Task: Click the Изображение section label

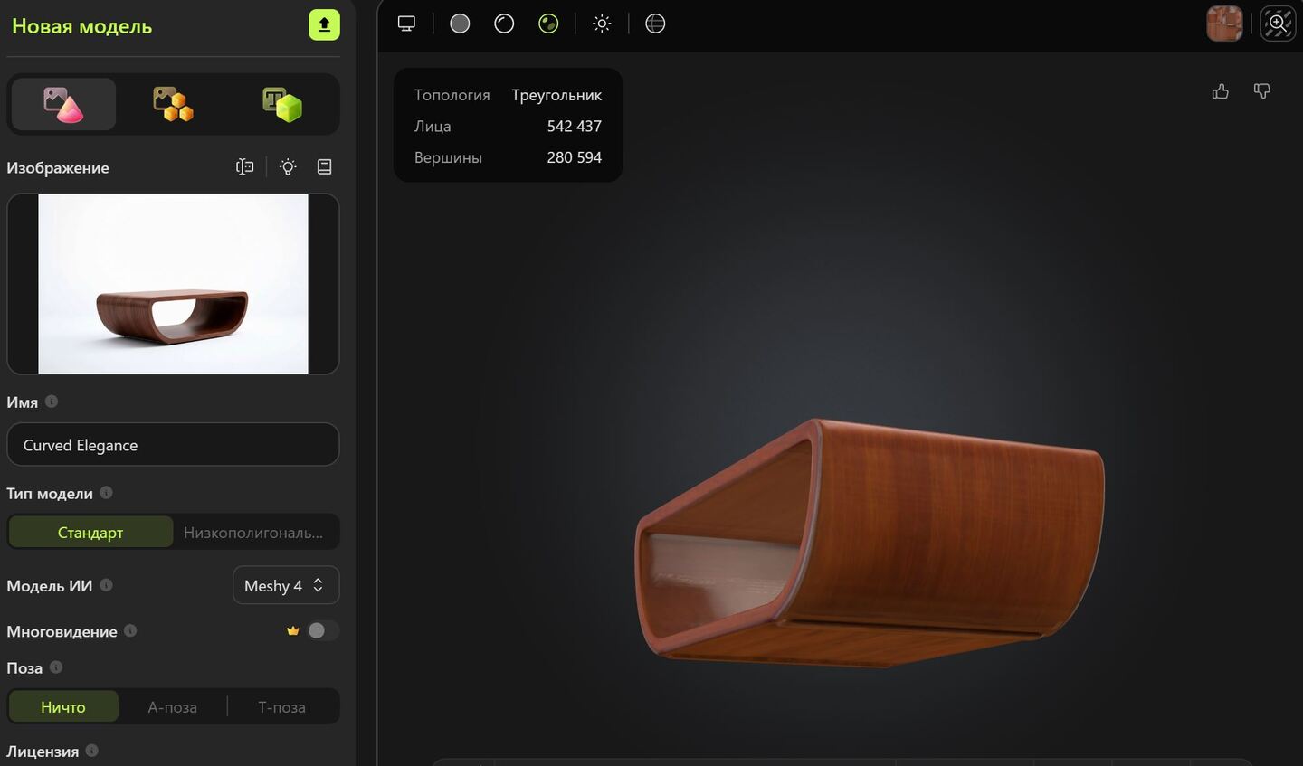Action: coord(58,167)
